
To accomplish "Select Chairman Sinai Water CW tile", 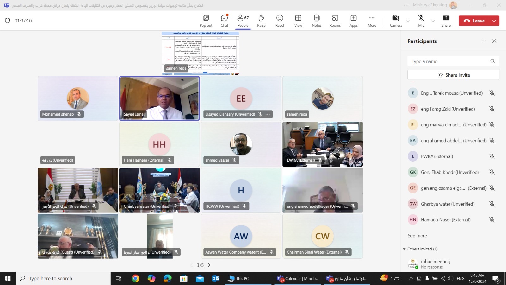I will click(x=323, y=236).
